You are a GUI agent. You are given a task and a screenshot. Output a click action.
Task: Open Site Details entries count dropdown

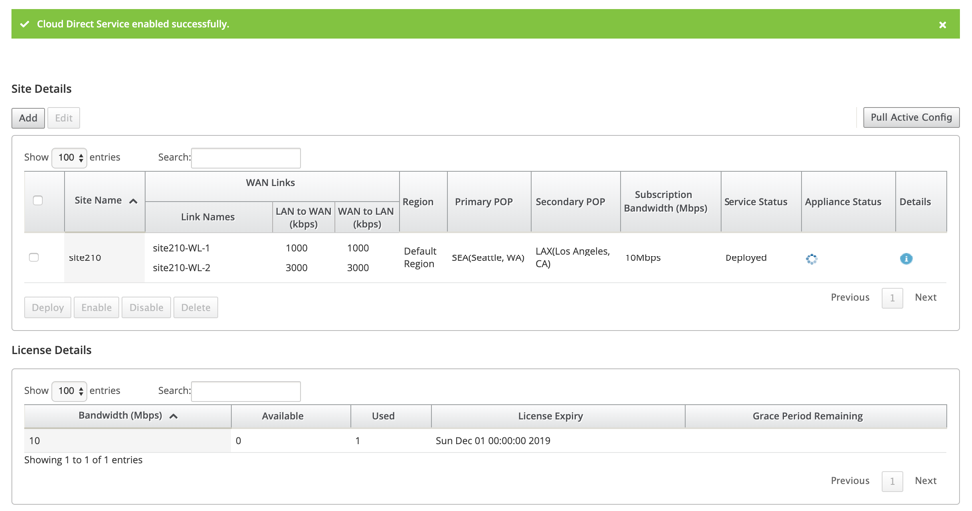(x=69, y=157)
